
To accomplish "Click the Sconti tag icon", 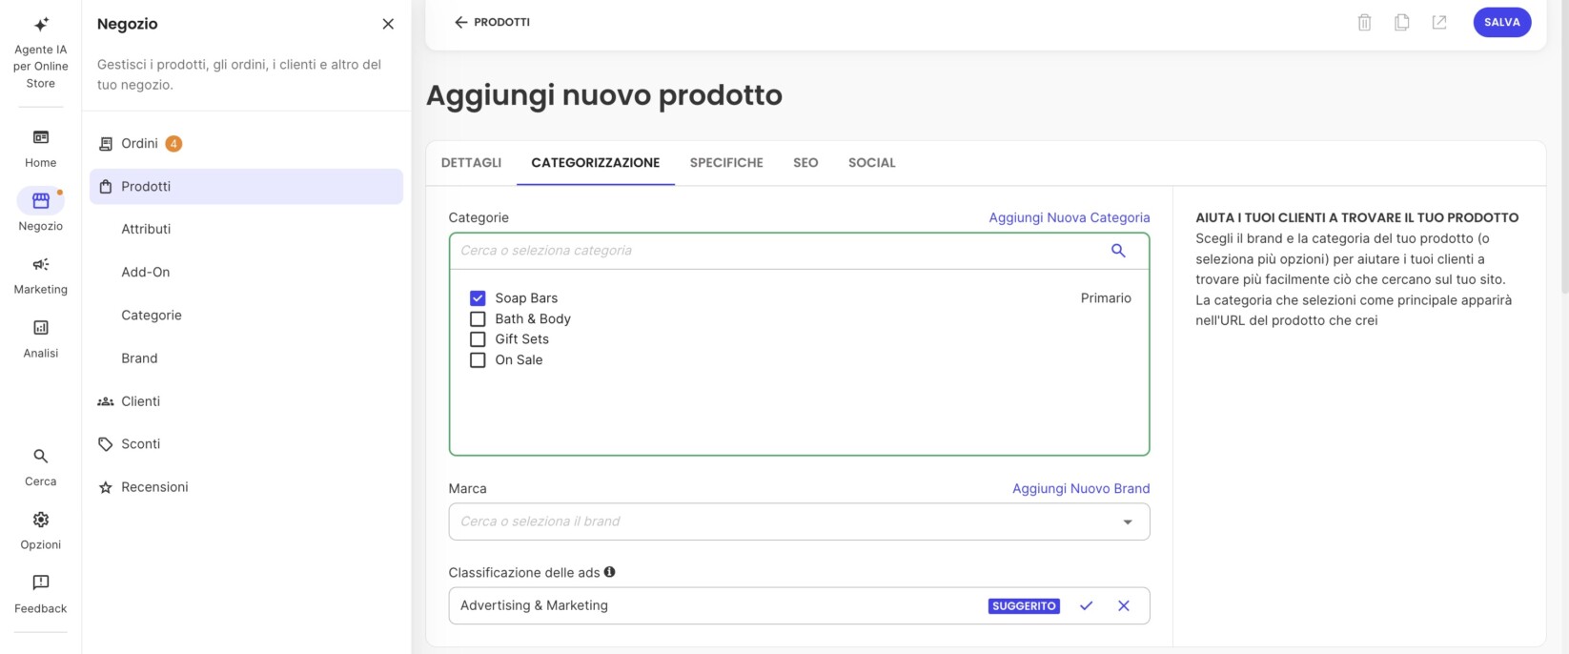I will [x=106, y=444].
